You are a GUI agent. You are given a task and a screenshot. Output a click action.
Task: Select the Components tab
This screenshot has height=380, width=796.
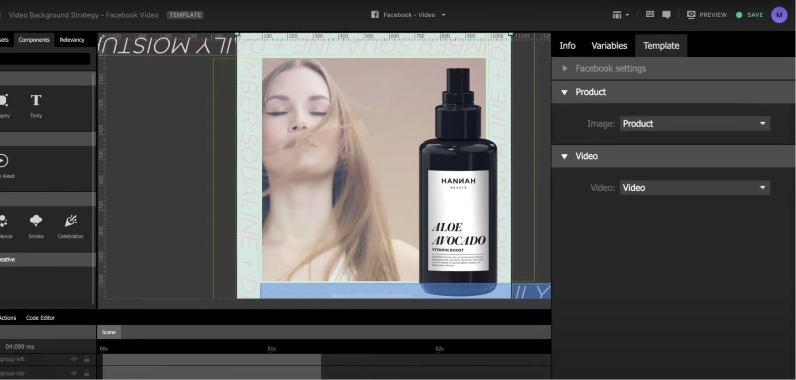(x=34, y=40)
